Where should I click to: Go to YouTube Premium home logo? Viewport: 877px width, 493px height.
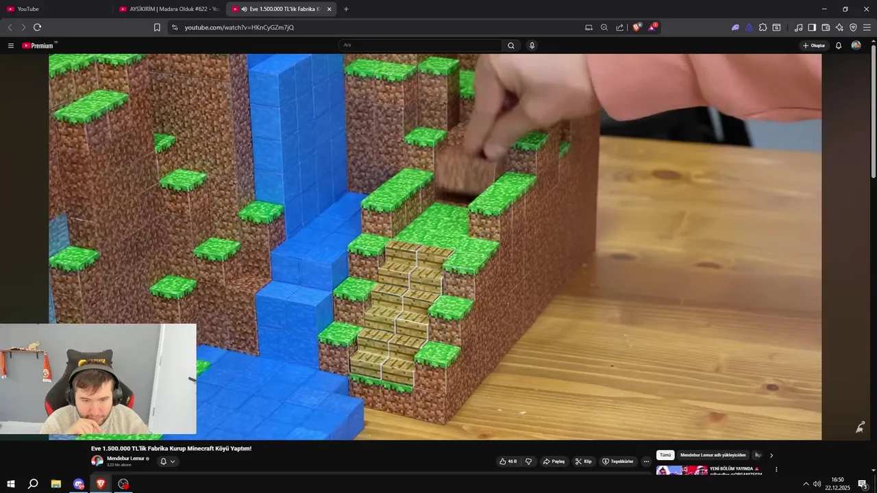pyautogui.click(x=38, y=45)
